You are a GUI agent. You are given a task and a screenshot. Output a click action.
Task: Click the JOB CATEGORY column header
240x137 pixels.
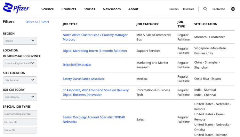click(x=148, y=24)
